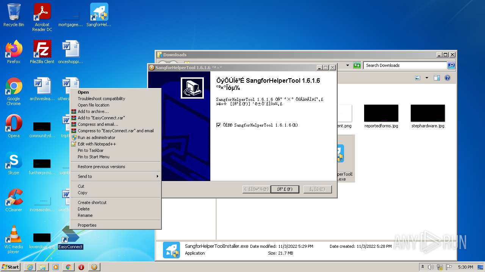This screenshot has height=272, width=485.
Task: Click the taskbar clock showing 5:30 PM
Action: click(465, 267)
